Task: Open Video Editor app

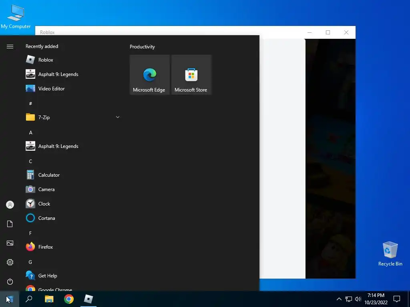Action: click(x=73, y=88)
